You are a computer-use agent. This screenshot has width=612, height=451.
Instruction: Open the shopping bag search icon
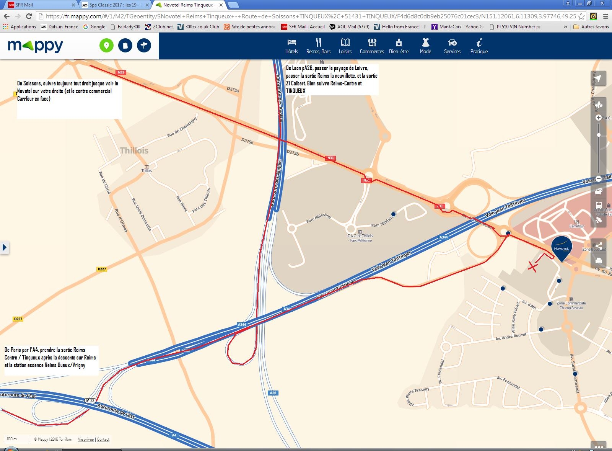click(125, 46)
